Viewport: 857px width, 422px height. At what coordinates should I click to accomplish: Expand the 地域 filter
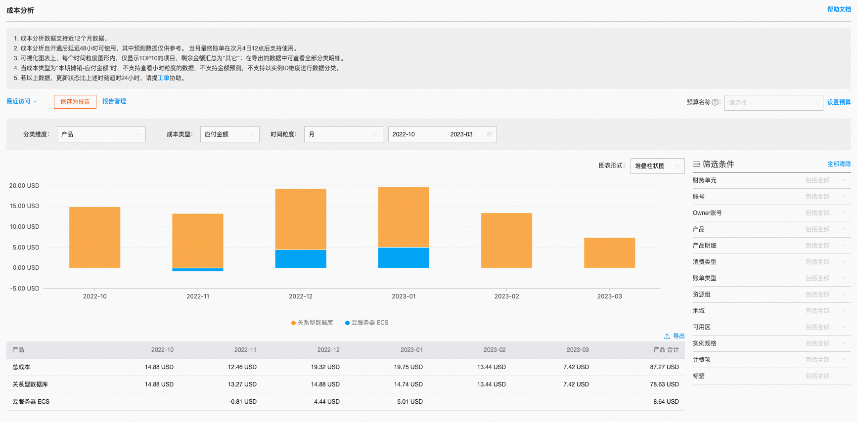click(x=772, y=311)
